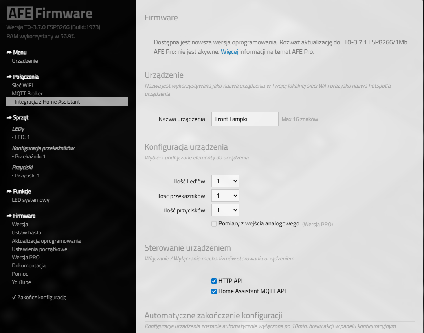The image size is (424, 333).
Task: Click the checkmark Zakończ konfigurację item
Action: tap(39, 297)
